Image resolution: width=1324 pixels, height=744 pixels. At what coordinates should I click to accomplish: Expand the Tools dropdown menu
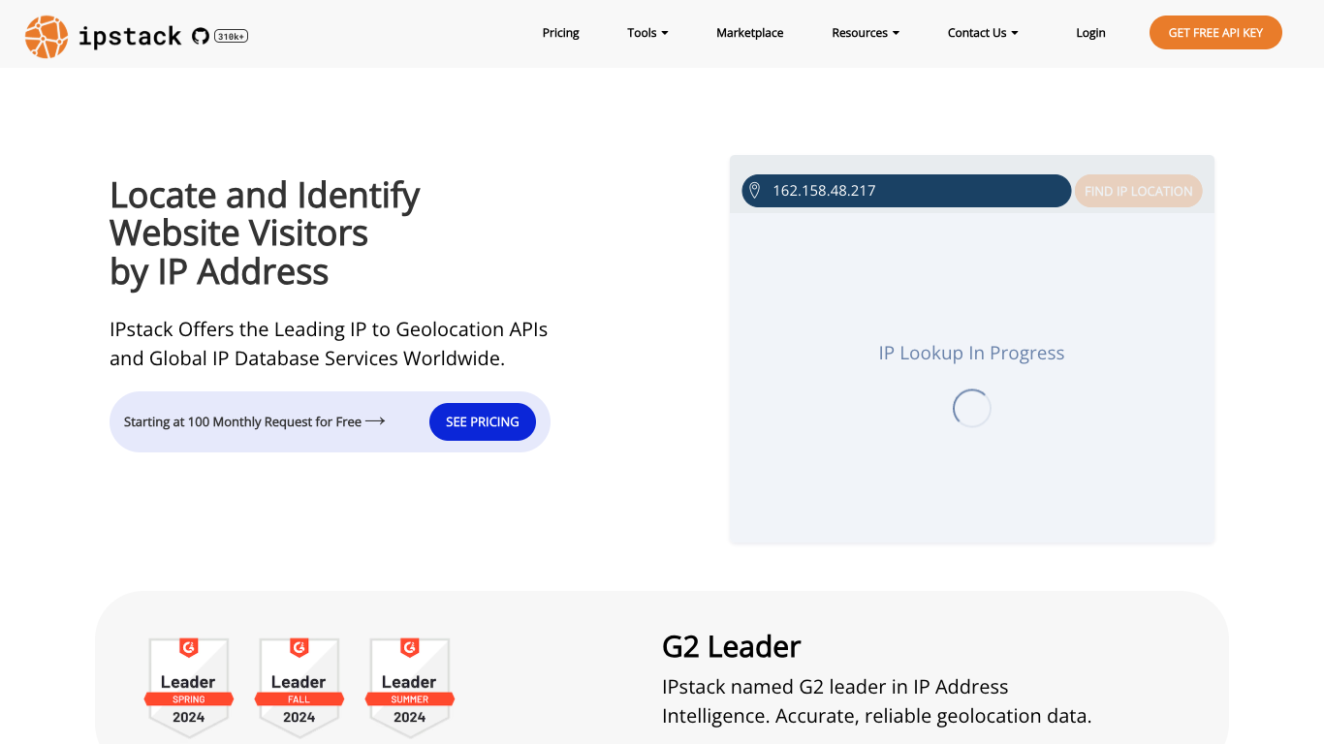647,33
